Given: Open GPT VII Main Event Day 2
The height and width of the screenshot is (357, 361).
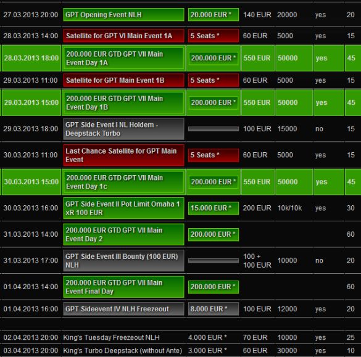Looking at the screenshot, I should point(123,234).
